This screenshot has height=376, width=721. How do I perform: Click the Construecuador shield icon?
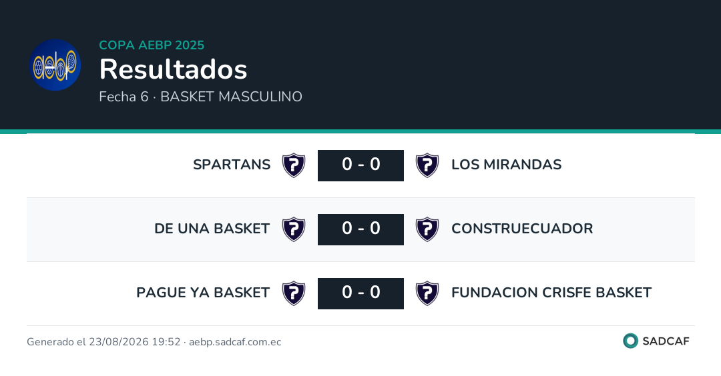[x=427, y=229]
